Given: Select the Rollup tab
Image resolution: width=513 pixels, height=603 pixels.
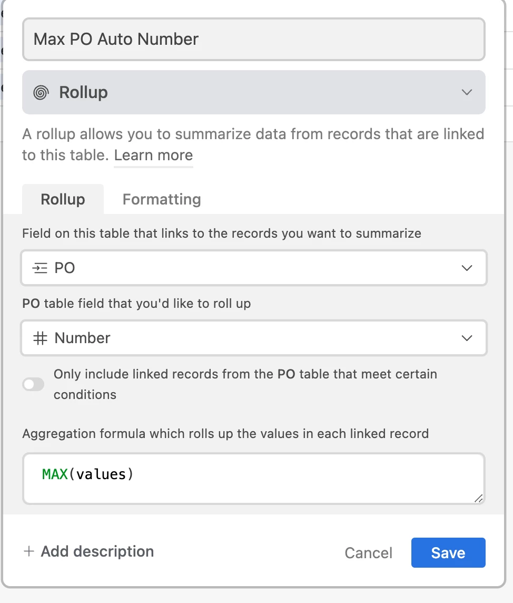Looking at the screenshot, I should click(x=63, y=199).
